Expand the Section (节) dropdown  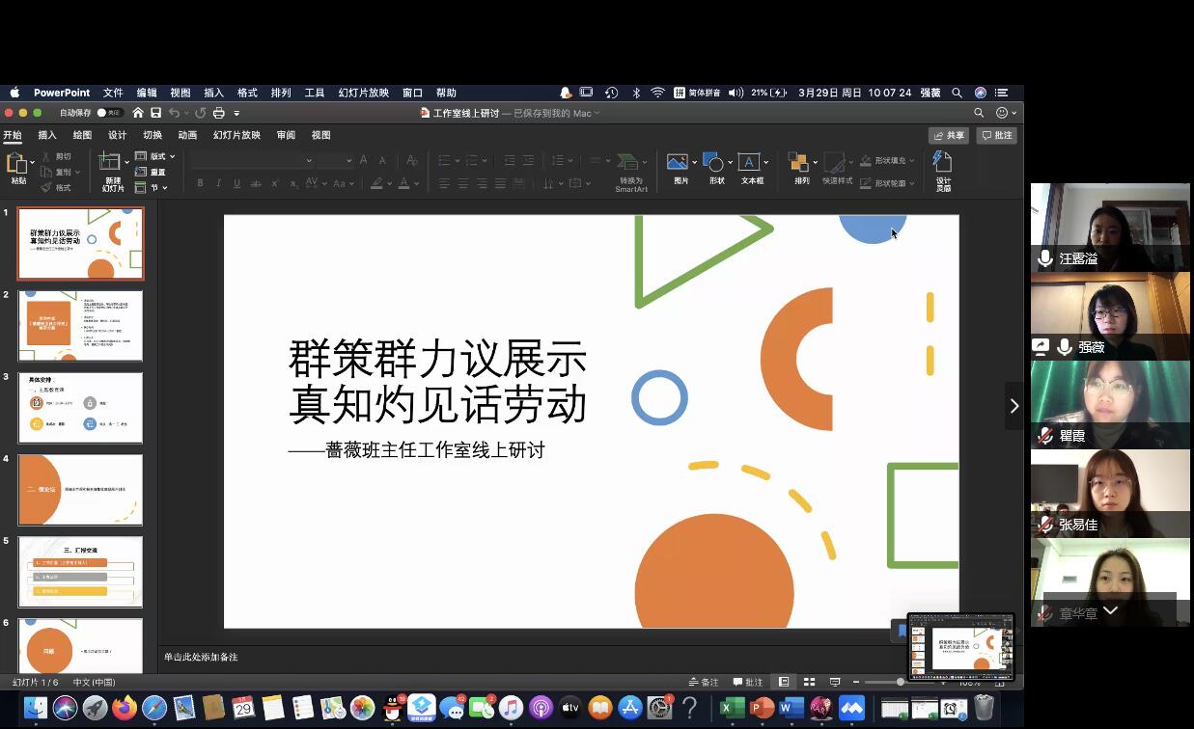point(165,187)
